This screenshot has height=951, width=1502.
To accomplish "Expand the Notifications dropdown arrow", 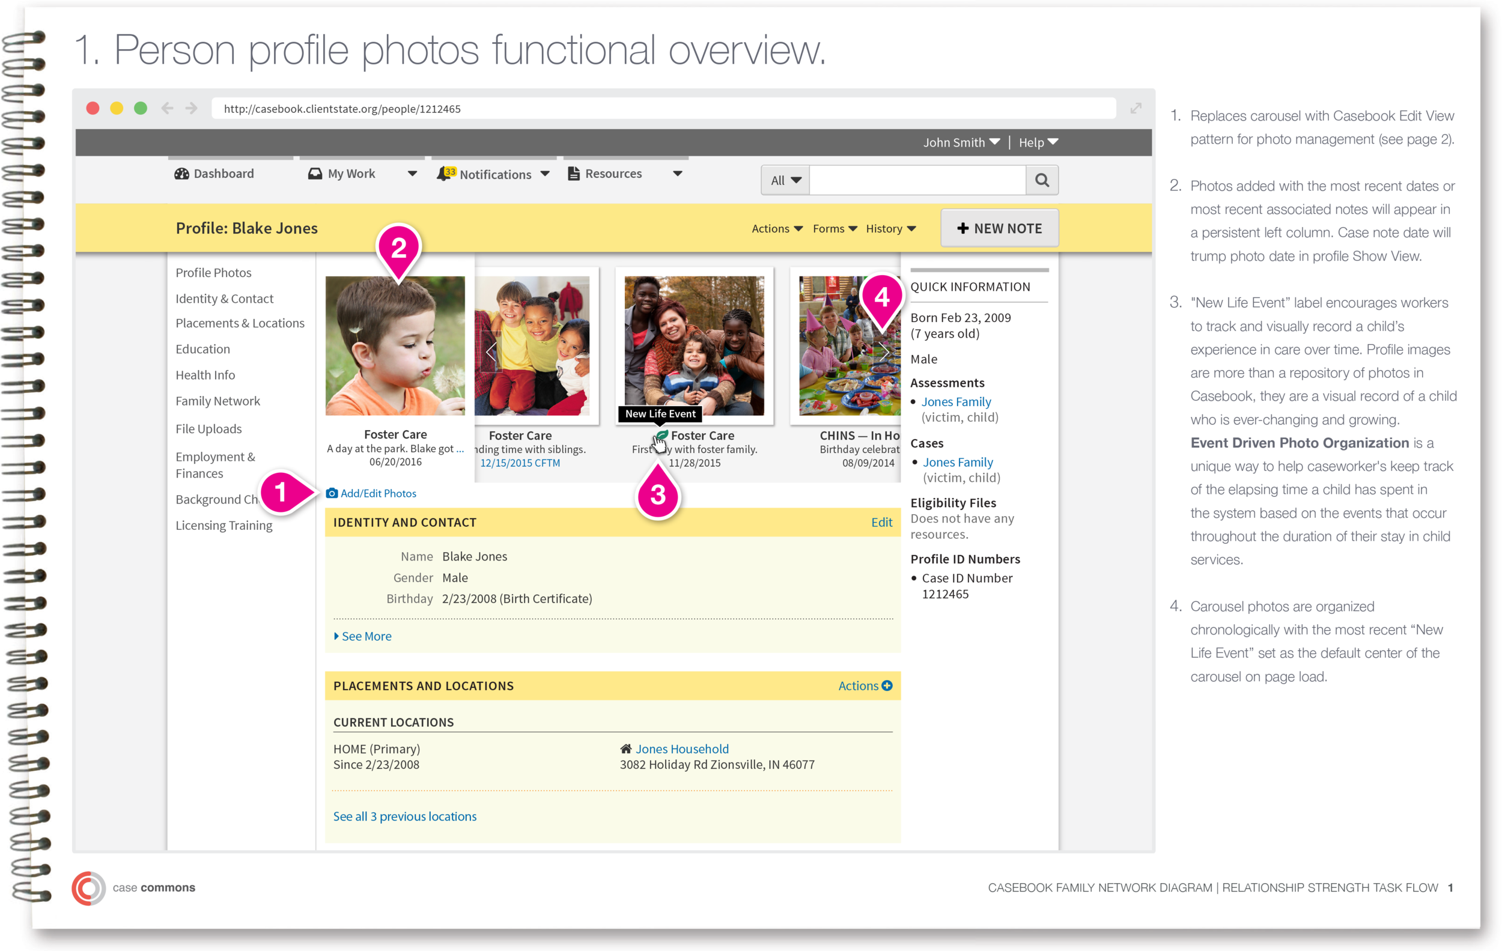I will click(544, 174).
